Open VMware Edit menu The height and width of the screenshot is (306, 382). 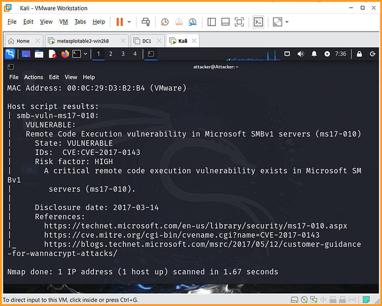click(x=28, y=22)
